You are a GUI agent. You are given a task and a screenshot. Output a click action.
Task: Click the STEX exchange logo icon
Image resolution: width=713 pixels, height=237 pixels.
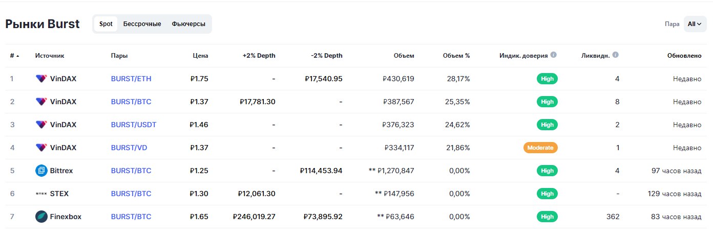pos(41,194)
